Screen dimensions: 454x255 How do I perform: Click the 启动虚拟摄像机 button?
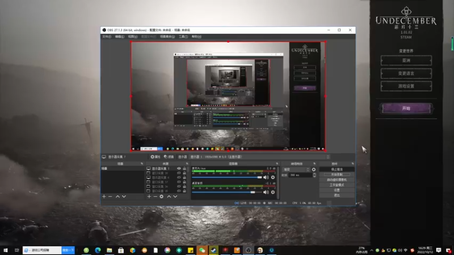tap(337, 180)
